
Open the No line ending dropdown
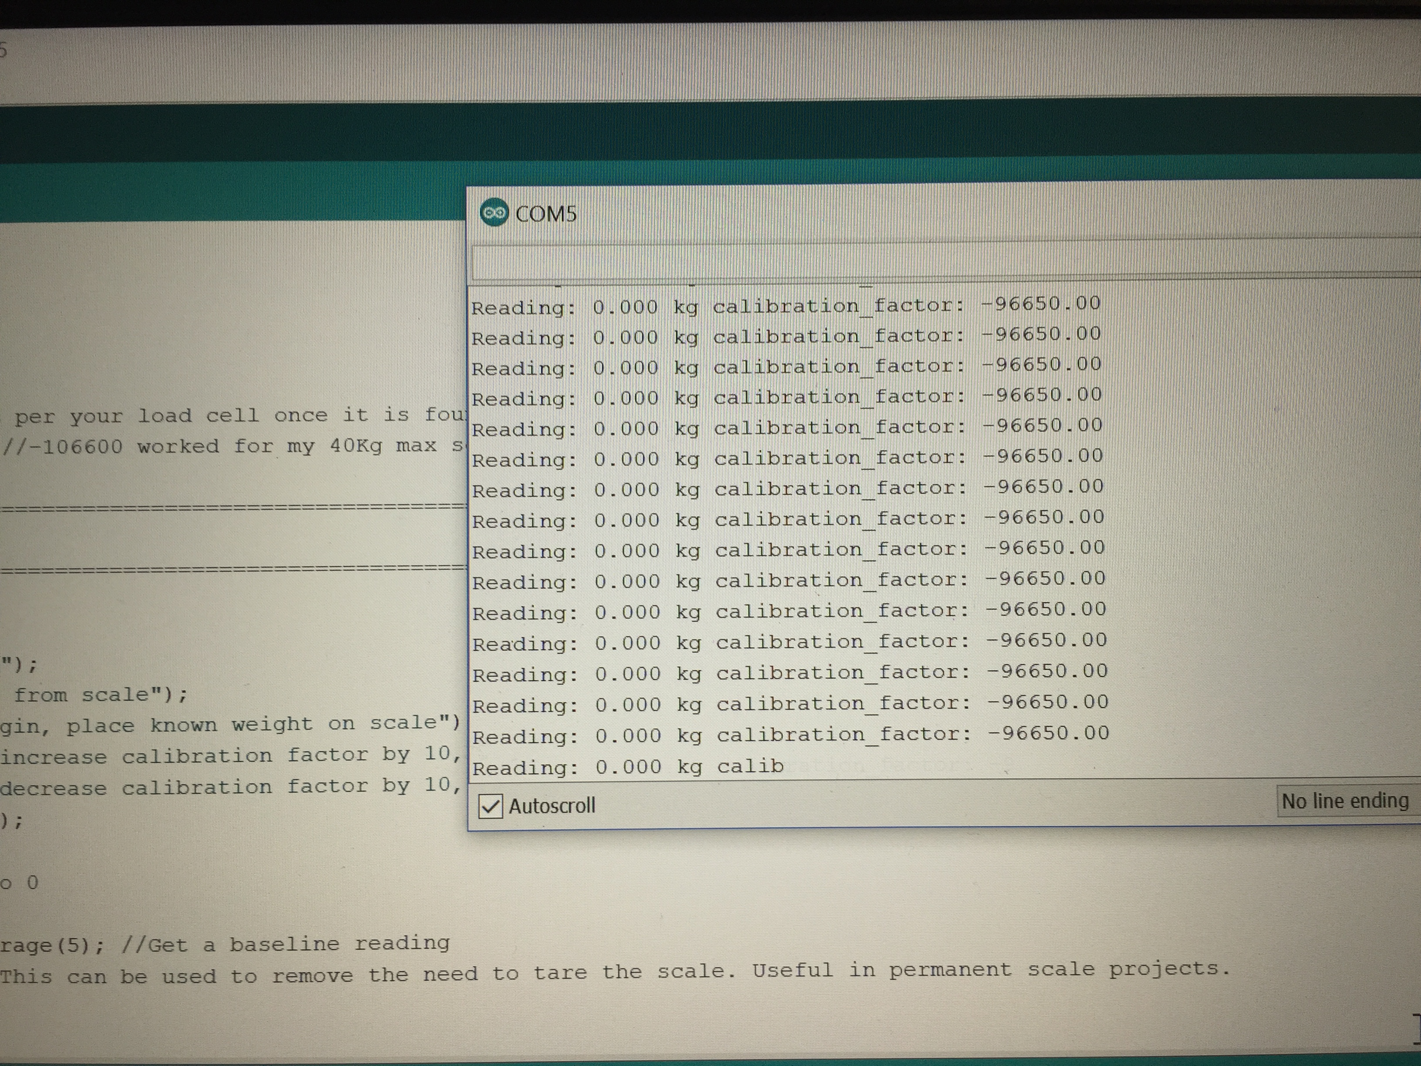[1345, 801]
